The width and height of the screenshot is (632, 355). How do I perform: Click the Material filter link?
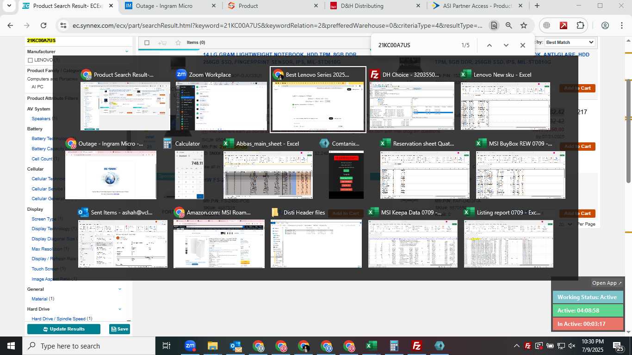click(x=39, y=299)
